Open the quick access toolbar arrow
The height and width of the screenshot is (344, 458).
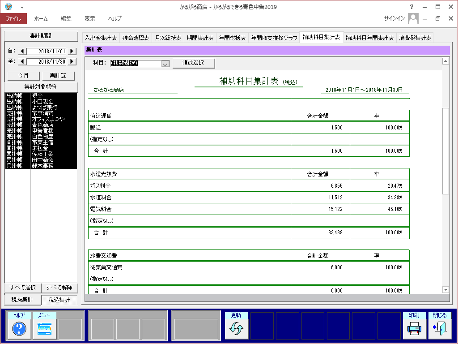click(x=22, y=7)
